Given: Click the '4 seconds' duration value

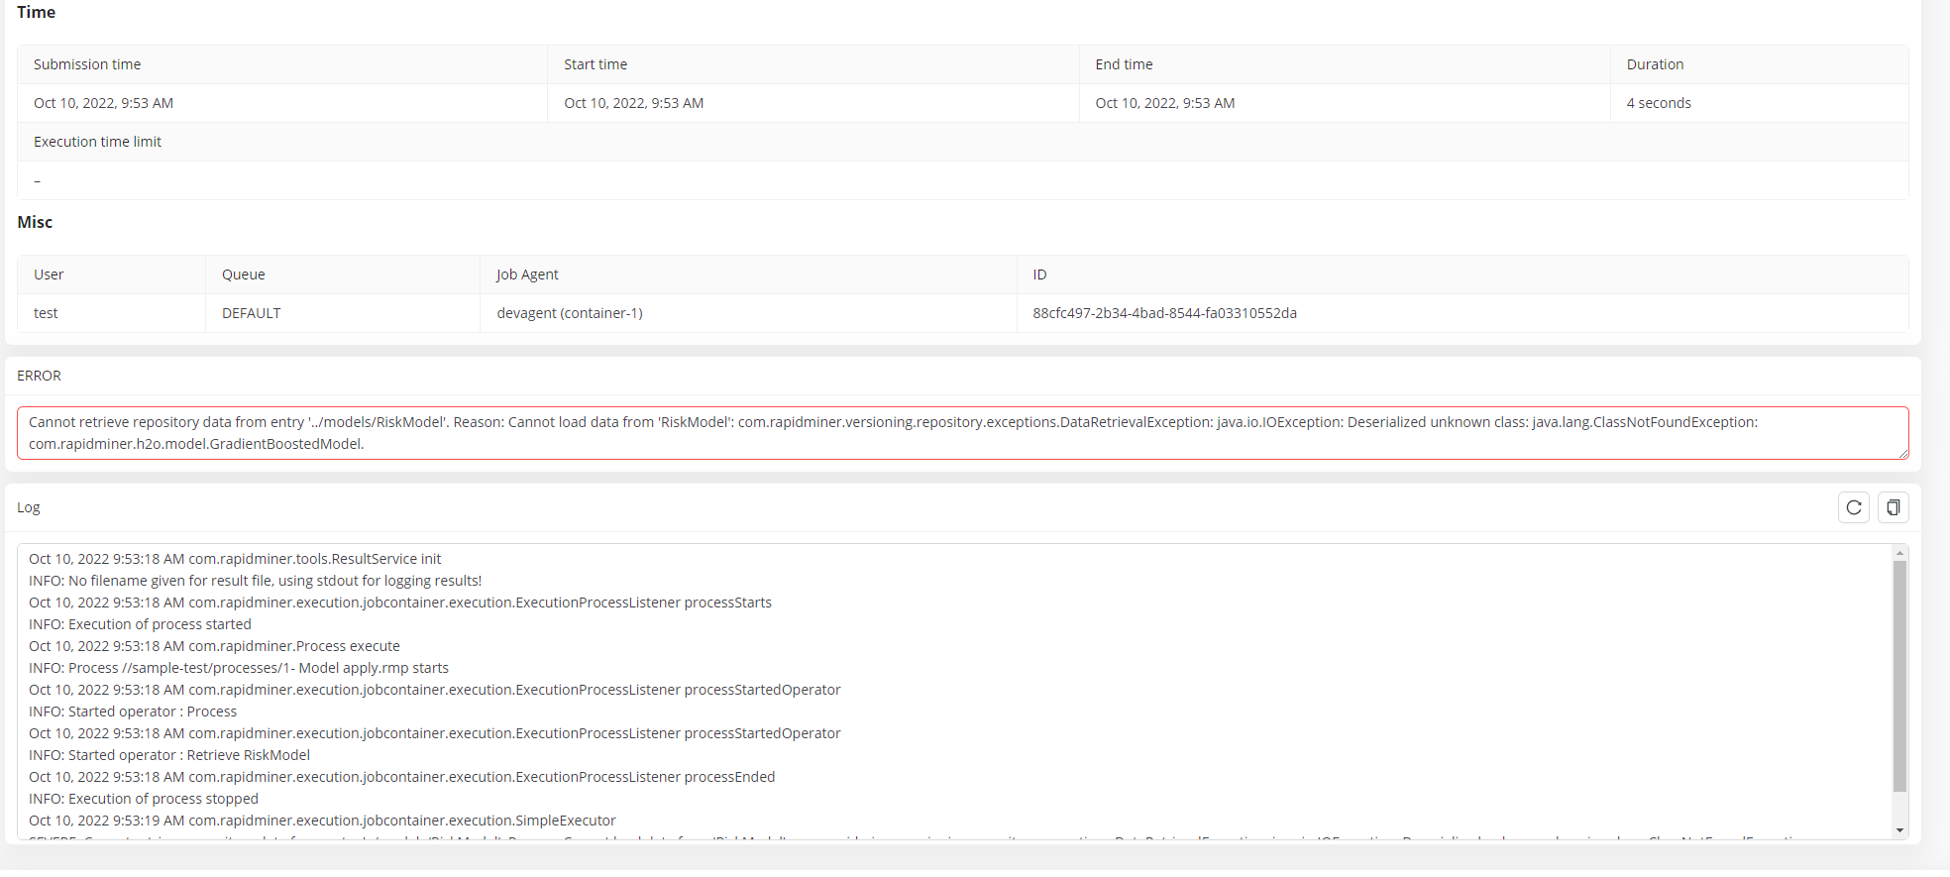Looking at the screenshot, I should coord(1659,103).
